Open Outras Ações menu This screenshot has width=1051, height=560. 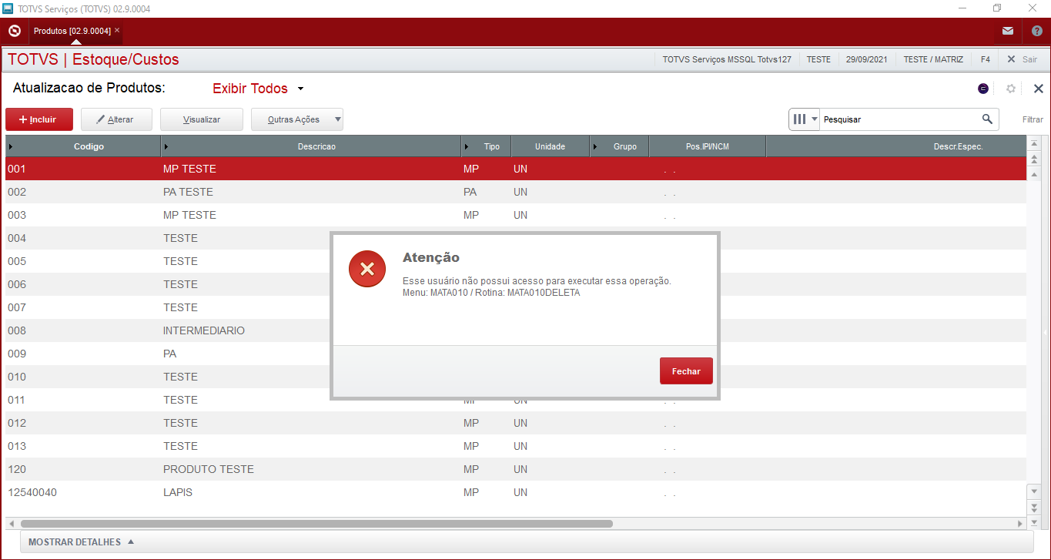(x=297, y=119)
